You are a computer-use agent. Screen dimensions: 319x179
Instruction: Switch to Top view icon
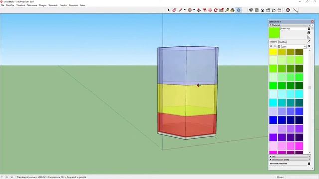[x=268, y=10]
